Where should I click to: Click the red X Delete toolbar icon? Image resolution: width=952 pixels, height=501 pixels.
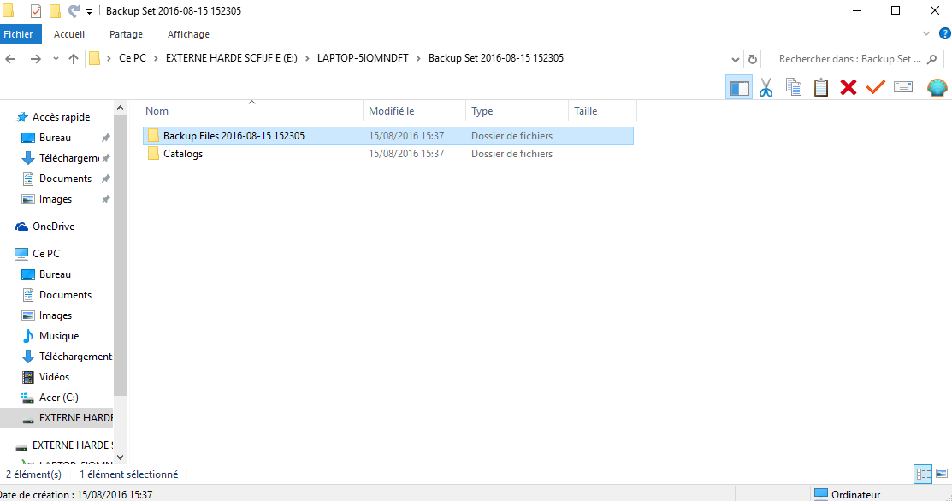pos(849,87)
